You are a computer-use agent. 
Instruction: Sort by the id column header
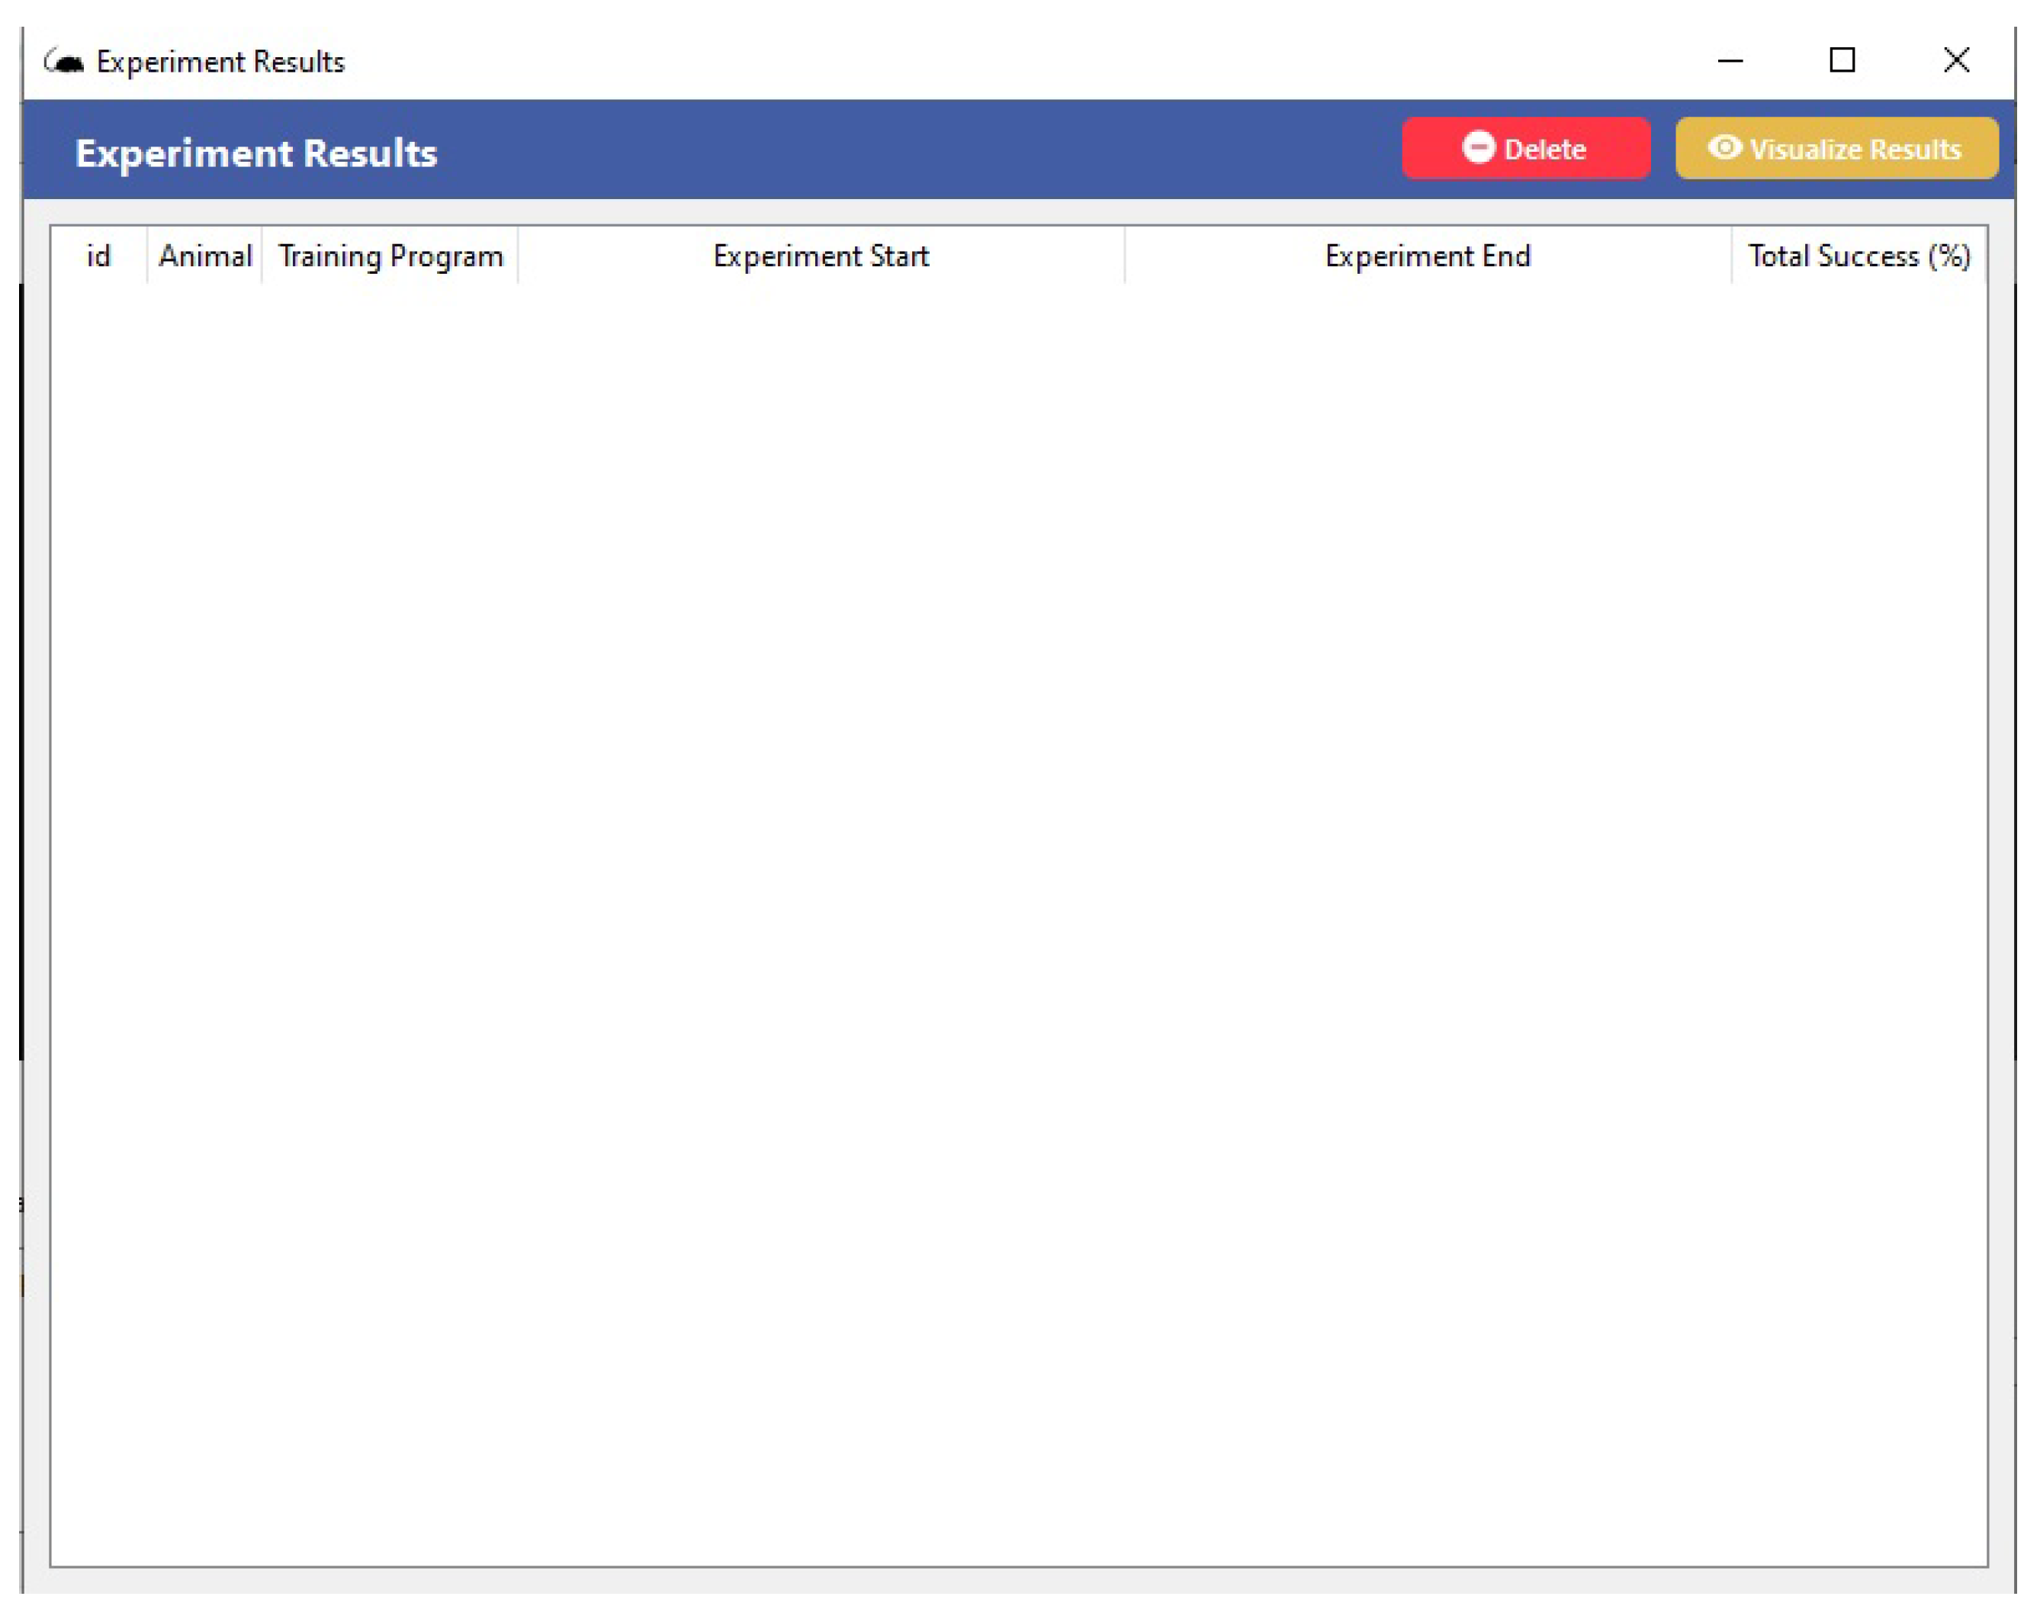98,256
